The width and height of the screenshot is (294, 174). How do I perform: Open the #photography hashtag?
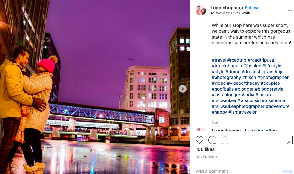tap(226, 77)
